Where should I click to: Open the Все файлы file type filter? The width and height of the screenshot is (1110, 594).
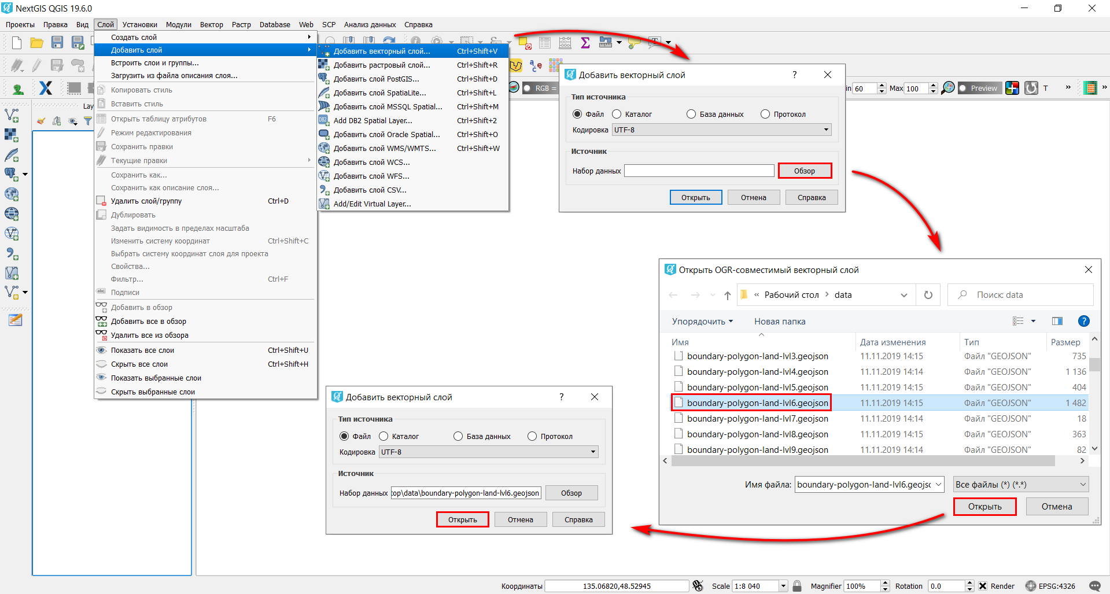pos(1021,485)
